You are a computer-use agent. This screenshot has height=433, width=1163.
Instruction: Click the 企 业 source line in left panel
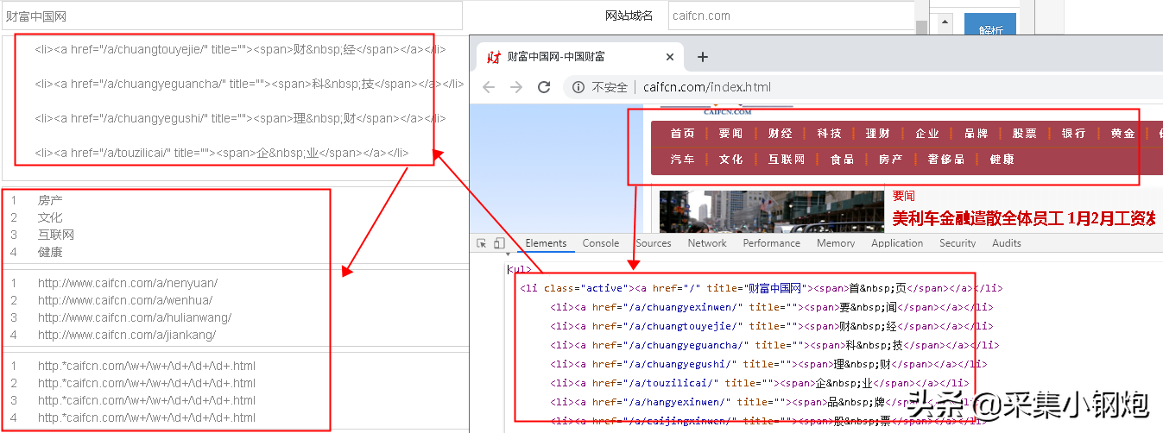tap(222, 153)
